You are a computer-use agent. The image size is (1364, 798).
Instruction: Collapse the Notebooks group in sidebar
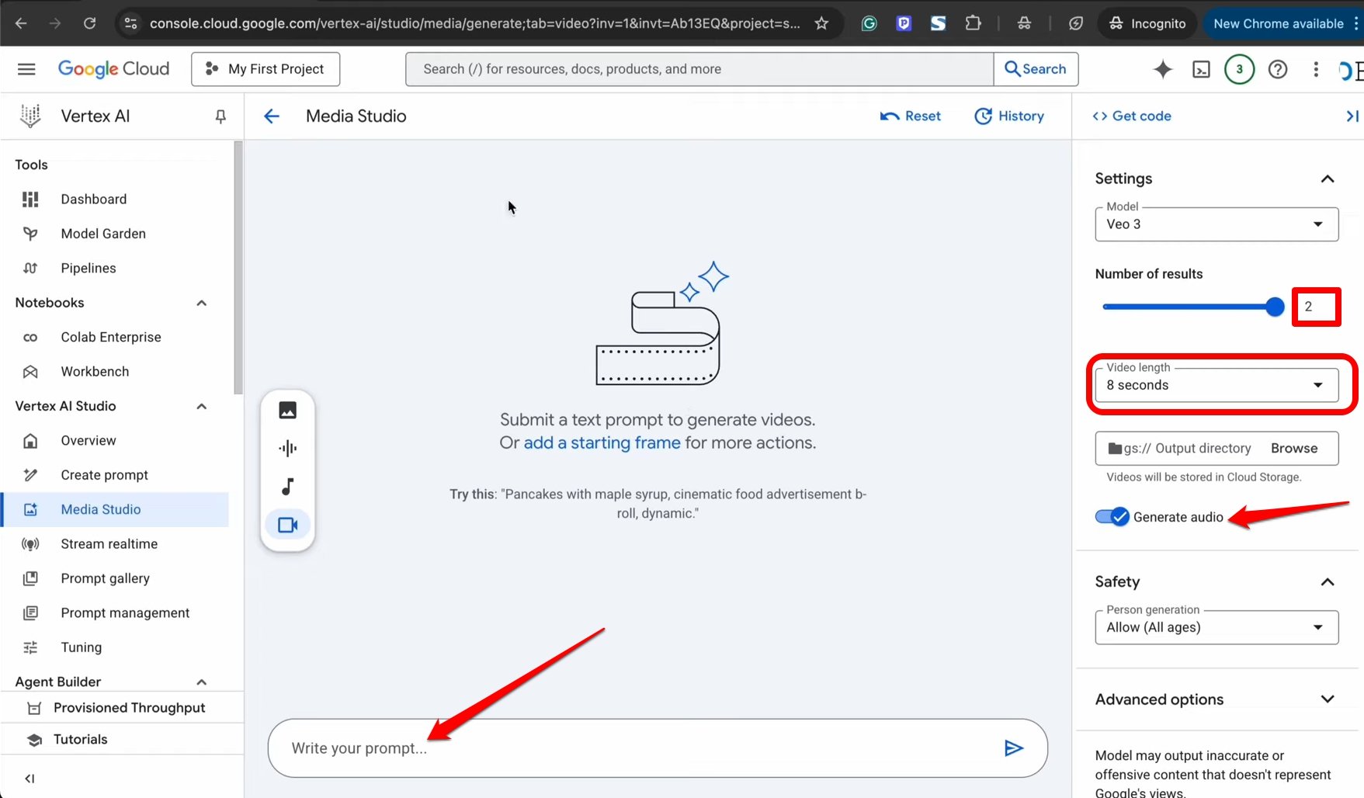pyautogui.click(x=201, y=303)
